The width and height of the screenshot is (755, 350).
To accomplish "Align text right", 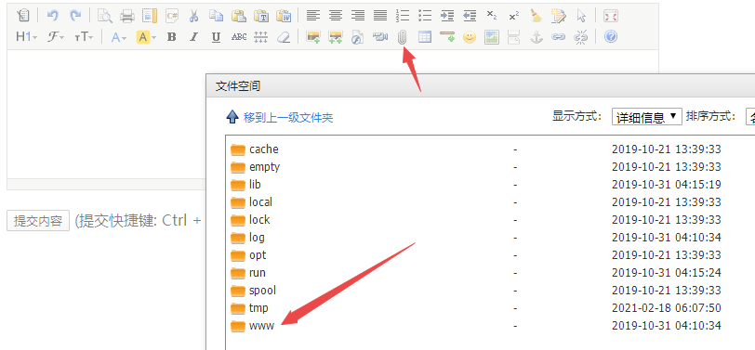I will (x=358, y=16).
